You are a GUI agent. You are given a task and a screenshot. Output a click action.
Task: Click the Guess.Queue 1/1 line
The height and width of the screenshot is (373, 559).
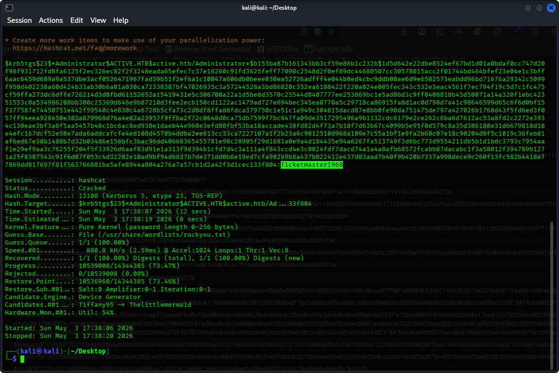(x=67, y=242)
